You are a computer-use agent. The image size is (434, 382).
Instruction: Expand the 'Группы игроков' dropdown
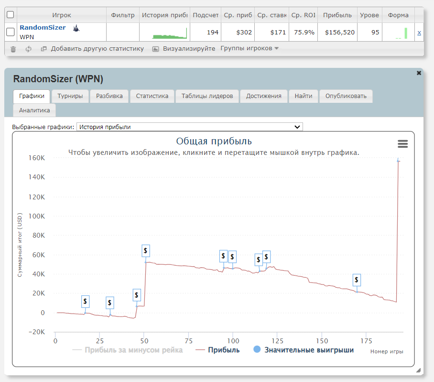(x=250, y=48)
